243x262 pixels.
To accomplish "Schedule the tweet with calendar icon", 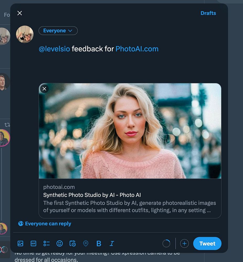I will 73,244.
